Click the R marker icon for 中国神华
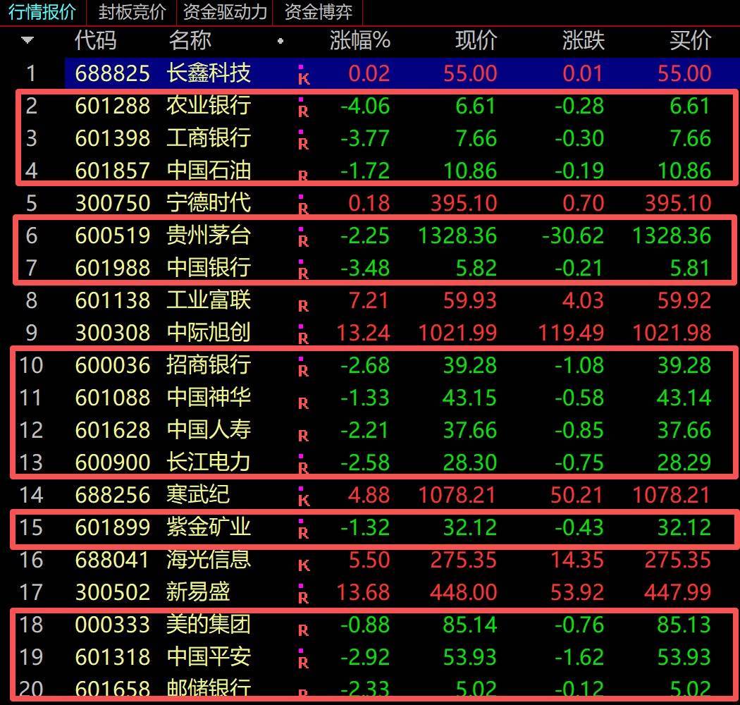 (303, 403)
